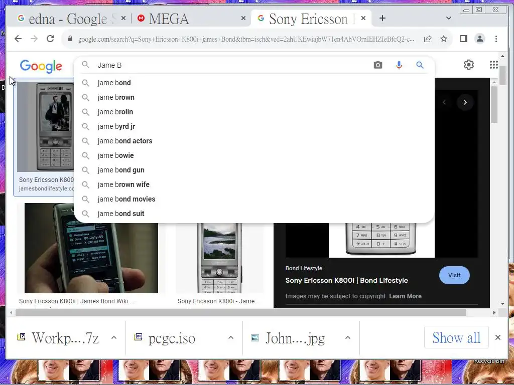
Task: Open Google quick settings gear
Action: tap(468, 65)
